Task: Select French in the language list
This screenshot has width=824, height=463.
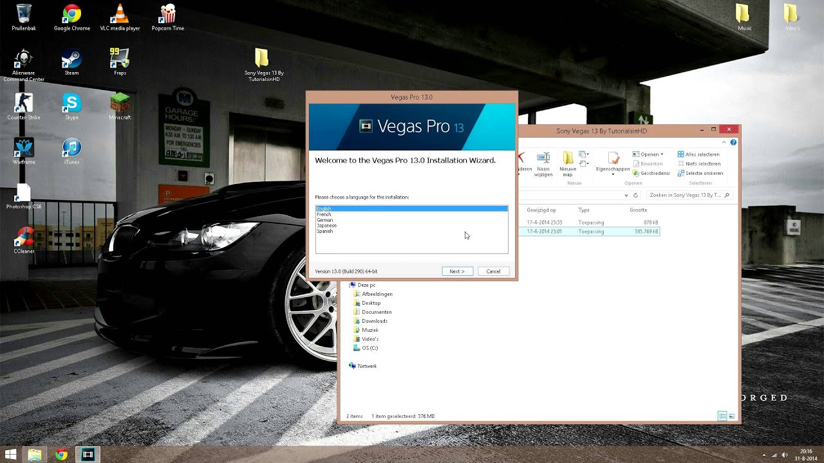Action: (x=411, y=214)
